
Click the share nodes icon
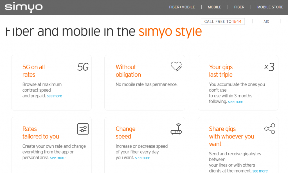(x=270, y=129)
